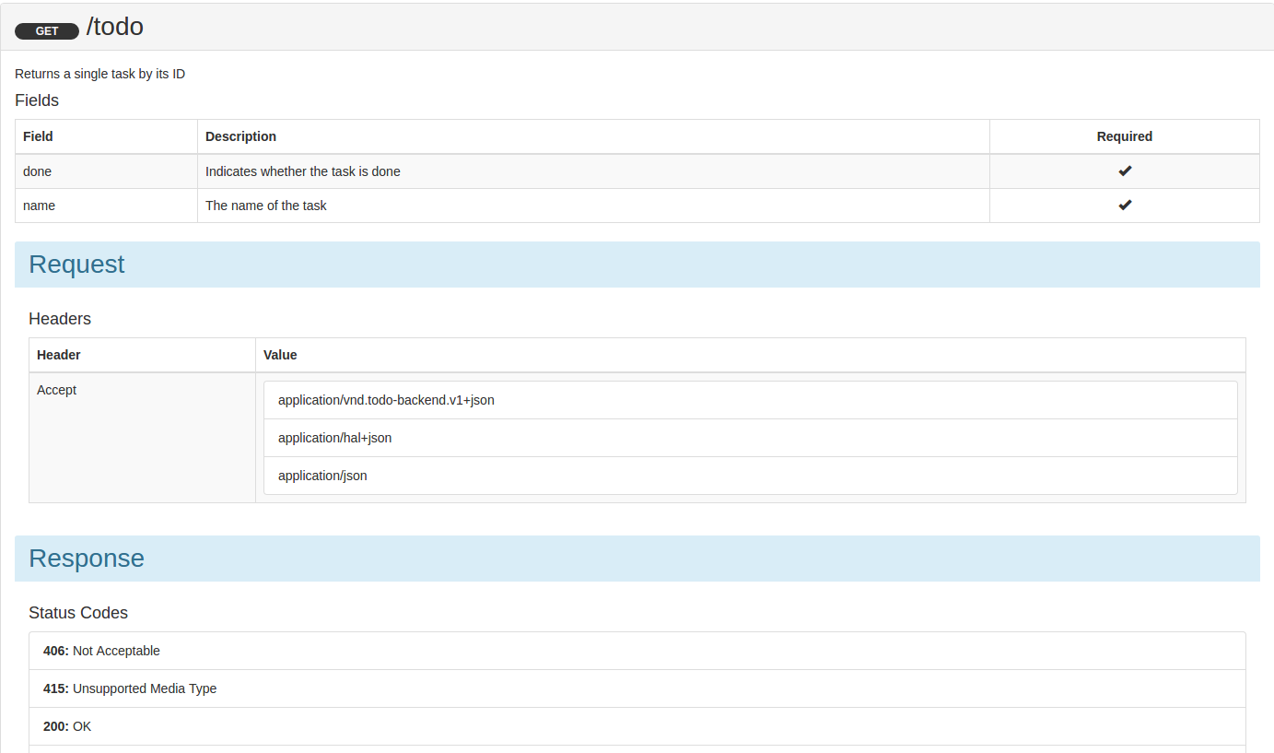
Task: Click the Accept header cell
Action: pyautogui.click(x=142, y=438)
